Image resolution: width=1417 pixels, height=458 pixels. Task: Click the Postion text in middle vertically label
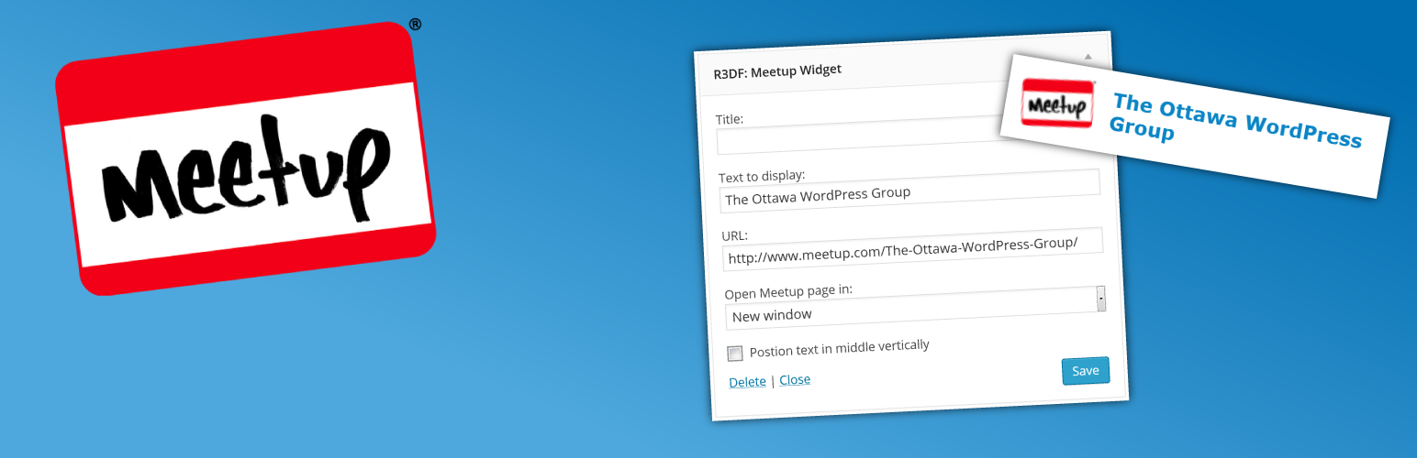tap(839, 348)
